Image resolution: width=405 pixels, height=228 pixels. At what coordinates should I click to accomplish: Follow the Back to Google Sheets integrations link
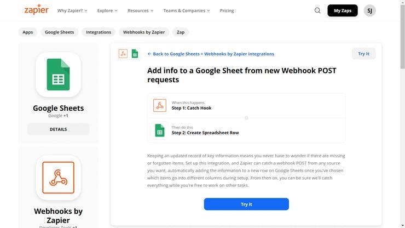point(211,54)
